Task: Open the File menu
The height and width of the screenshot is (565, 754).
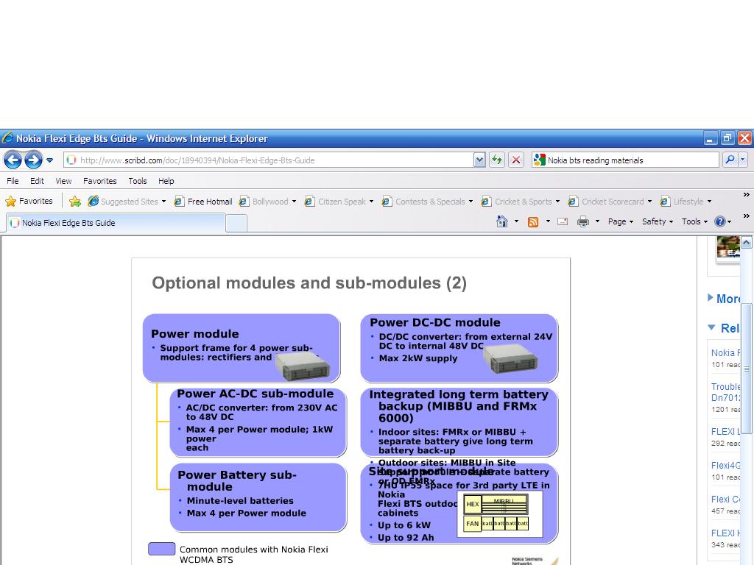Action: (x=13, y=180)
